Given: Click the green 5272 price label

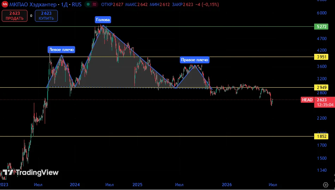Looking at the screenshot, I should click(321, 27).
